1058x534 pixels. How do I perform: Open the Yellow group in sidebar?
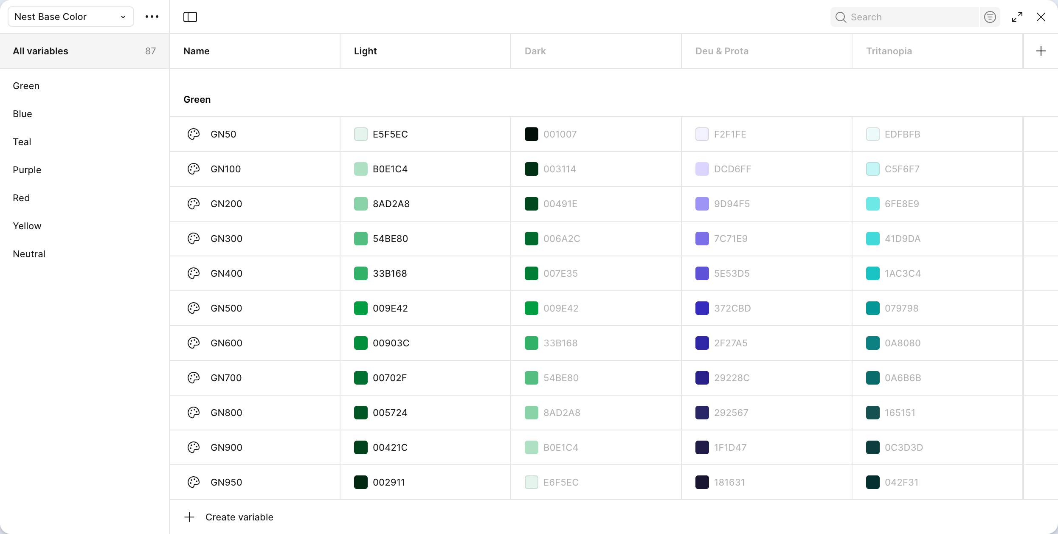coord(27,226)
